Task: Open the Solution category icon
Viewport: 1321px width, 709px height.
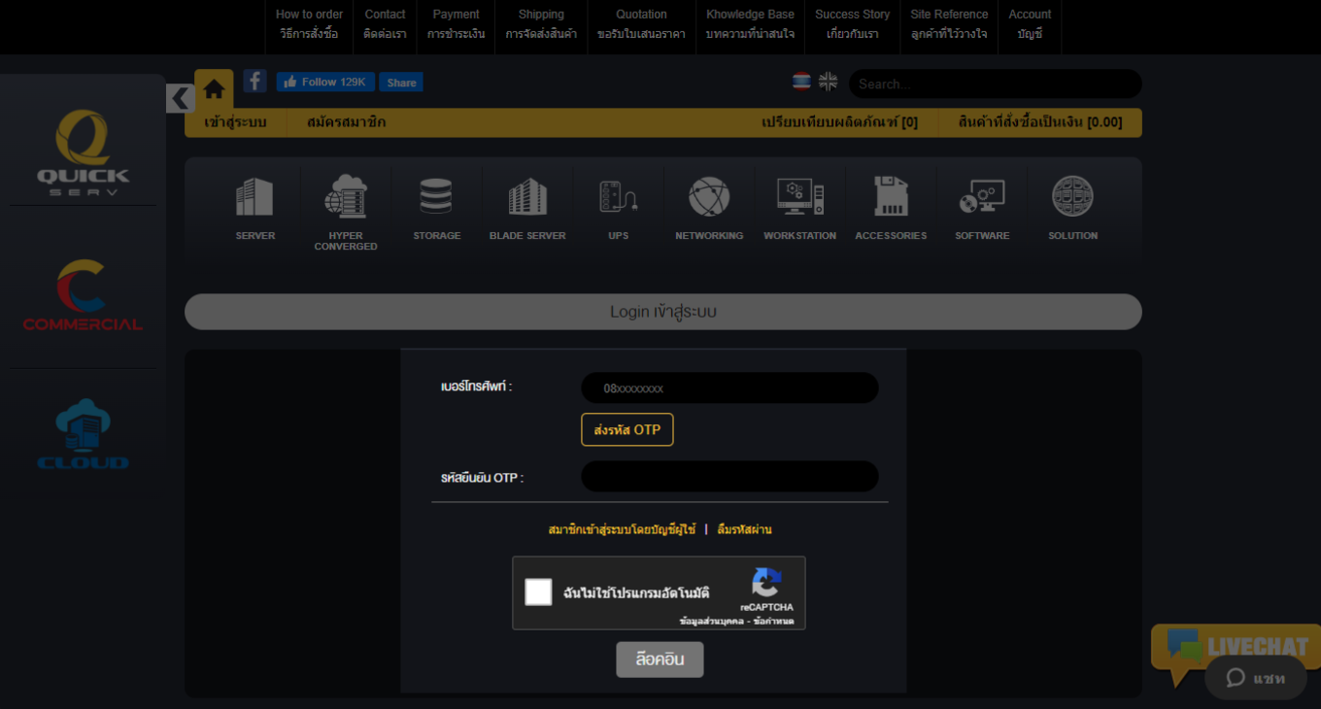Action: click(x=1072, y=196)
